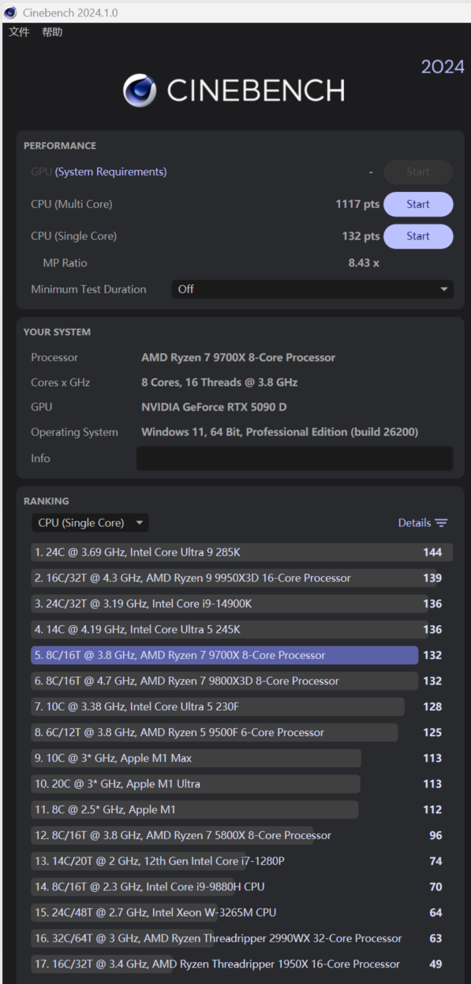This screenshot has width=471, height=984.
Task: Click the arrow on the Minimum Test Duration box
Action: tap(444, 289)
